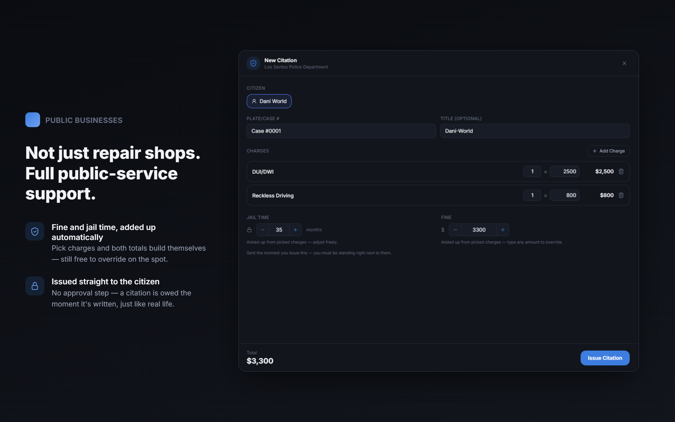Click the $2,500 DUI/DWI line total

click(x=604, y=171)
